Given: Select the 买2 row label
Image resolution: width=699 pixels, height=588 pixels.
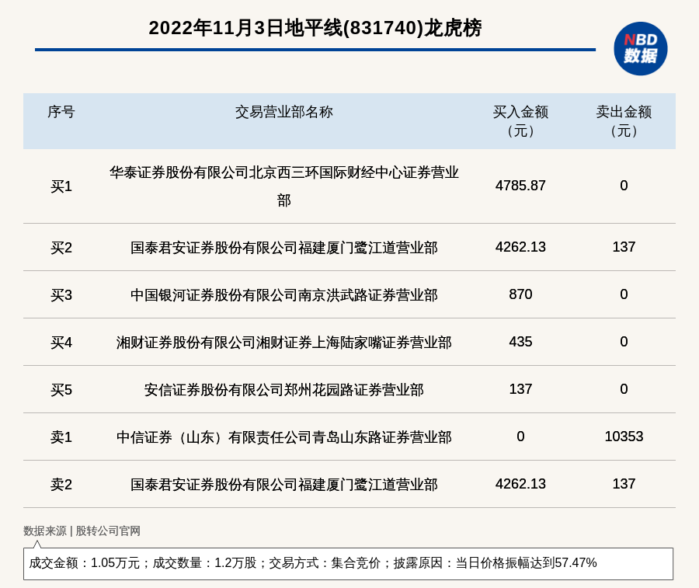Looking at the screenshot, I should click(61, 248).
